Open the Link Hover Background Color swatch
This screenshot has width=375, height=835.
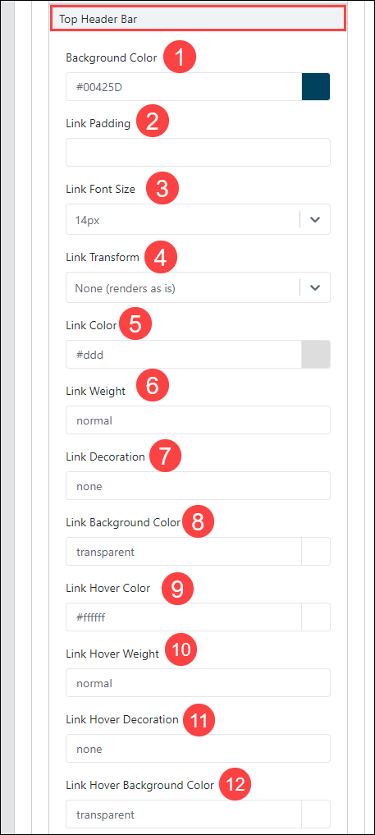(316, 814)
